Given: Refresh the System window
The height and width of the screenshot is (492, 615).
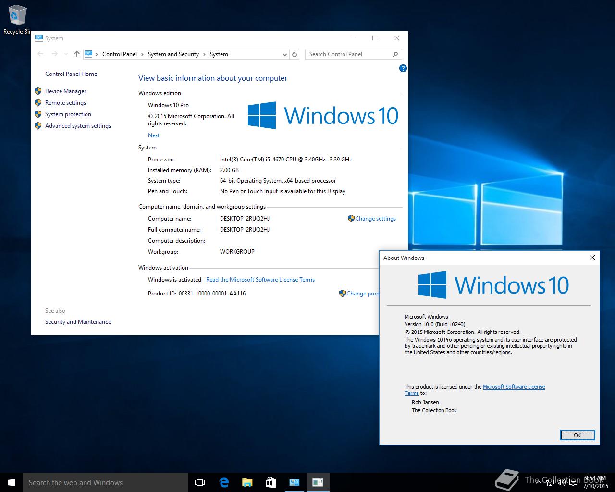Looking at the screenshot, I should [295, 54].
